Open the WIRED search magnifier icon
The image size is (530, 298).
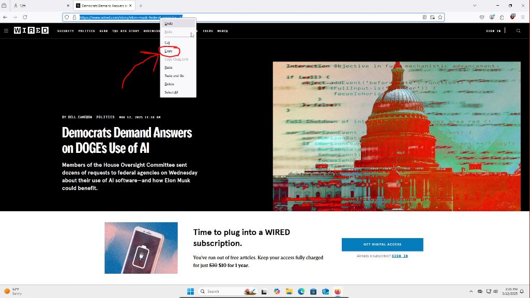click(x=518, y=30)
